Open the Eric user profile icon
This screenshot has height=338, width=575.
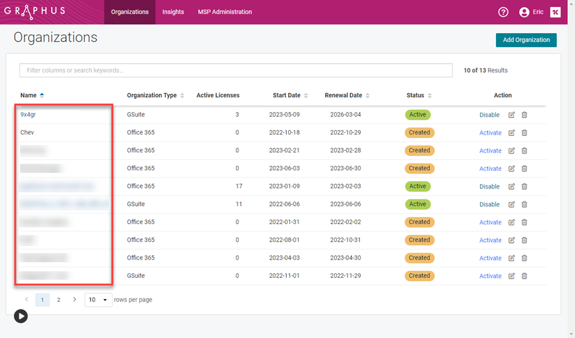524,12
